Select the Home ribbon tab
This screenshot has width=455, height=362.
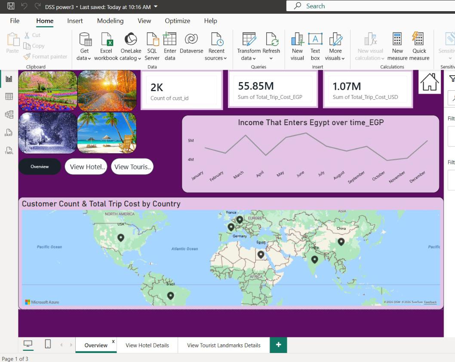tap(45, 21)
